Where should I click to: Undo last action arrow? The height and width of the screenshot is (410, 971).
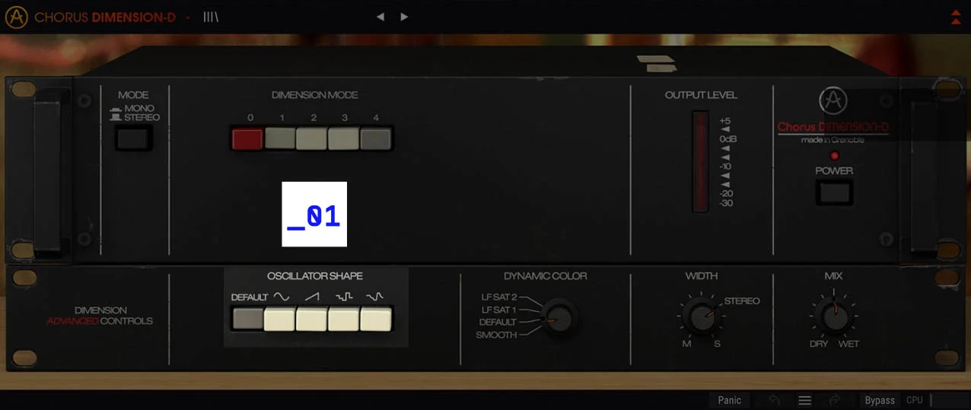775,400
